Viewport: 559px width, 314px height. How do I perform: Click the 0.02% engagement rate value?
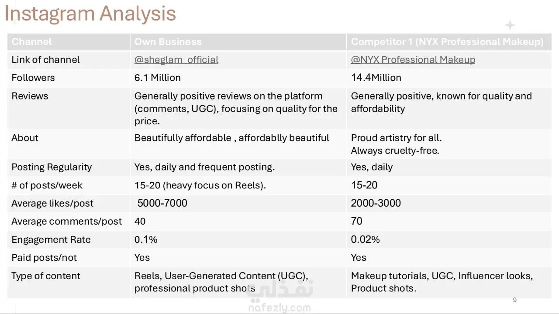pos(365,239)
